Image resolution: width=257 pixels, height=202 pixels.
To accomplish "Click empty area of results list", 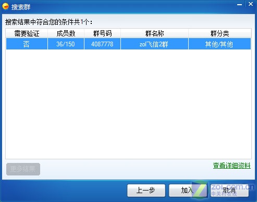I will [128, 104].
